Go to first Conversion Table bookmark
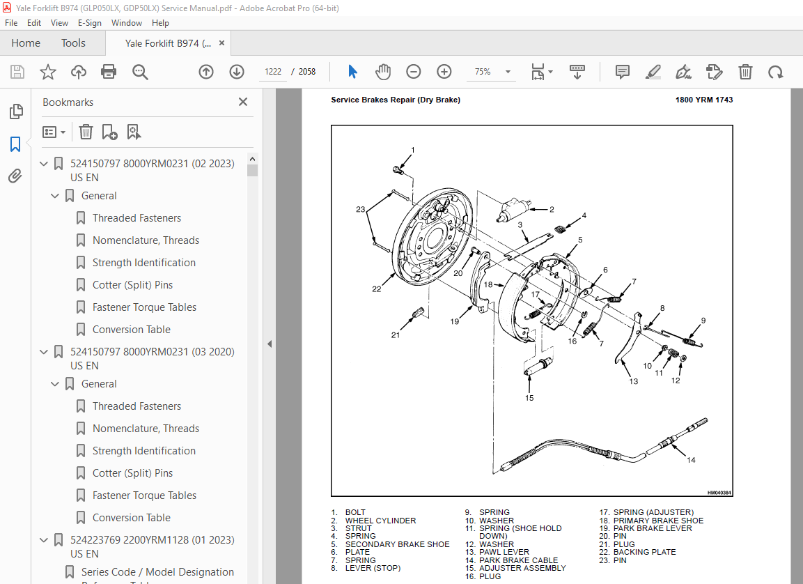The height and width of the screenshot is (584, 803). tap(132, 330)
